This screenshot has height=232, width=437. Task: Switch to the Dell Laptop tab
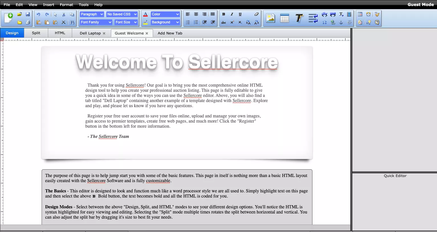pyautogui.click(x=90, y=33)
